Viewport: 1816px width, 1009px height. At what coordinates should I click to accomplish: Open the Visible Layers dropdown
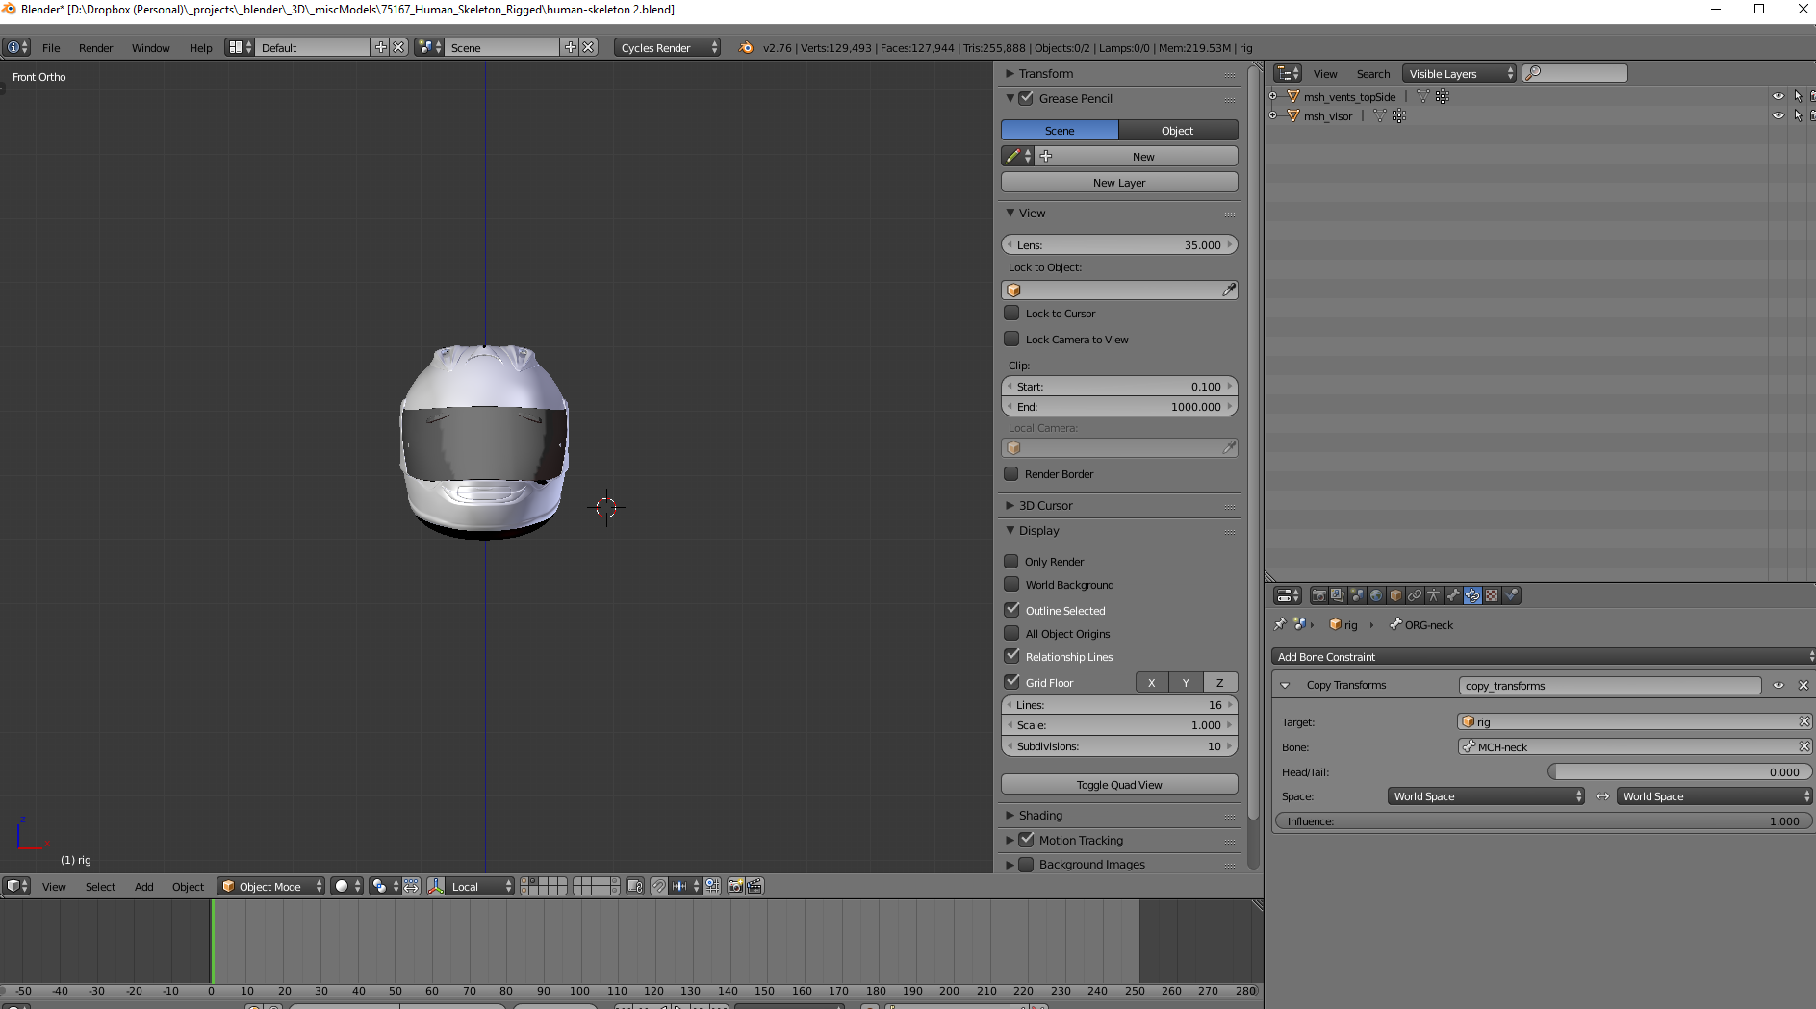click(x=1459, y=73)
